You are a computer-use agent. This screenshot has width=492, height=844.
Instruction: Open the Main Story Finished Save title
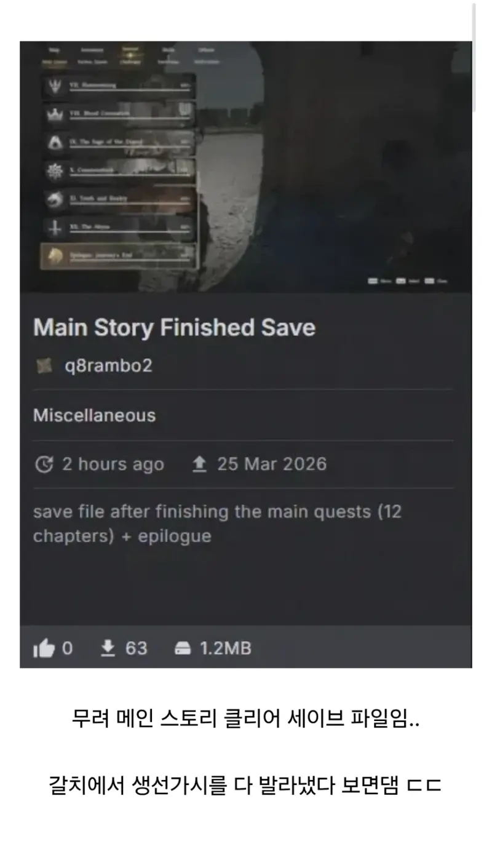pos(174,327)
